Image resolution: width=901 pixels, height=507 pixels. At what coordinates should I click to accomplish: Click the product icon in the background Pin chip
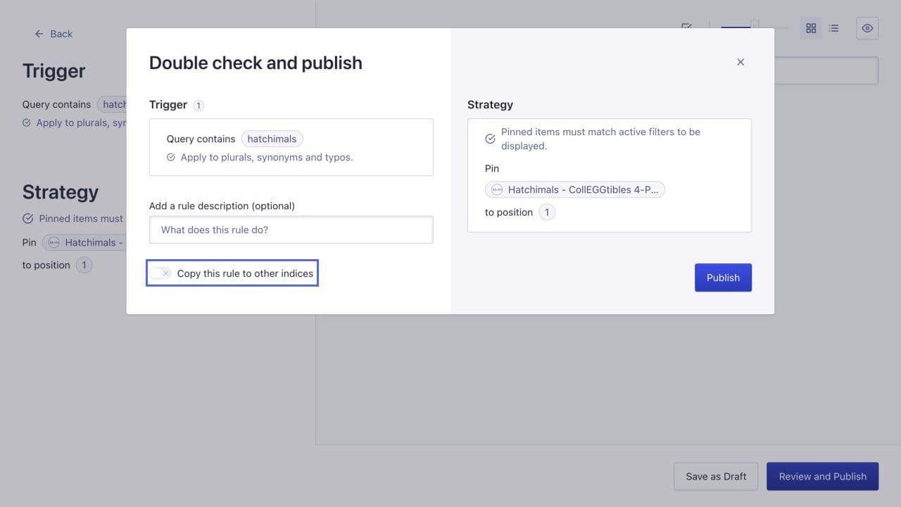click(x=53, y=242)
